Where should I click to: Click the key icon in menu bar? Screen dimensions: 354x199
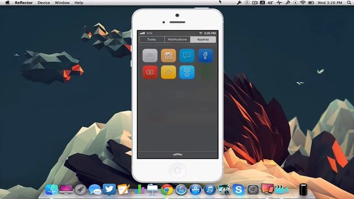click(x=239, y=3)
